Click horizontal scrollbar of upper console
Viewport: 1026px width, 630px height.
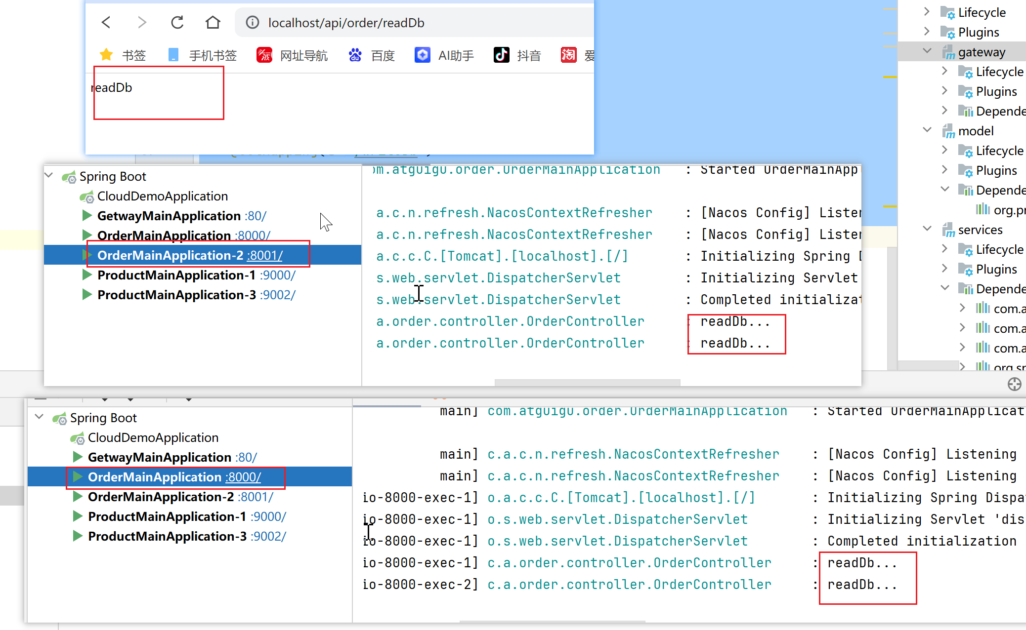pos(587,382)
